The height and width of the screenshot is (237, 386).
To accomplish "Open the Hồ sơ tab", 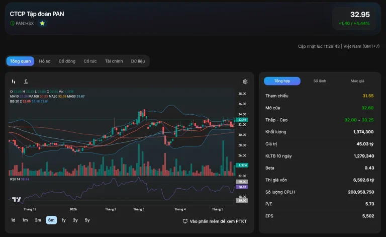I will click(45, 61).
